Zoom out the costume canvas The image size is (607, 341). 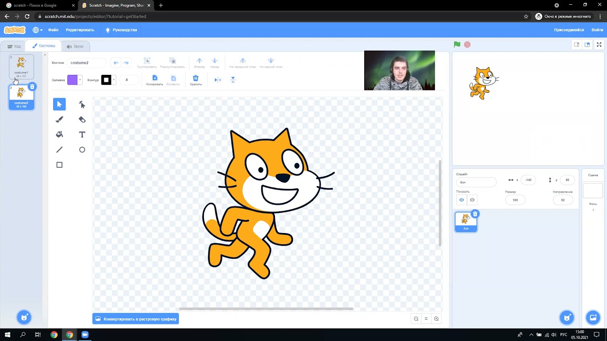click(x=416, y=319)
